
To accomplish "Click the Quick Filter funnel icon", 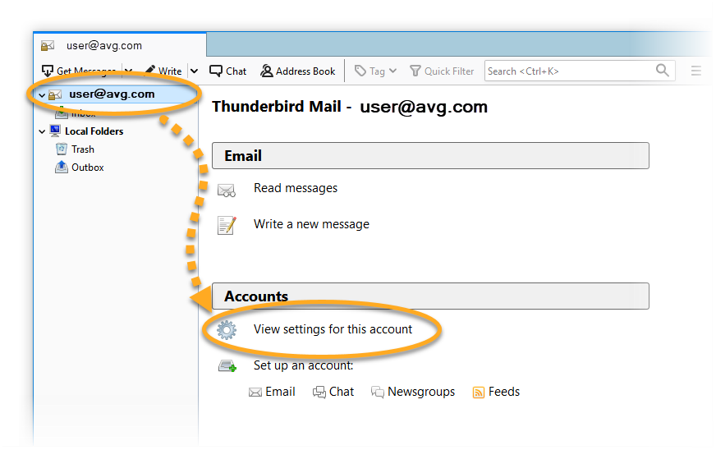I will (415, 71).
